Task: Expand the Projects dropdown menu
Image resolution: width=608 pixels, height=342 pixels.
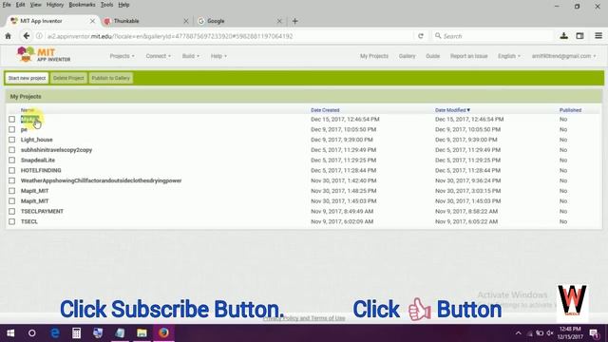Action: (123, 56)
